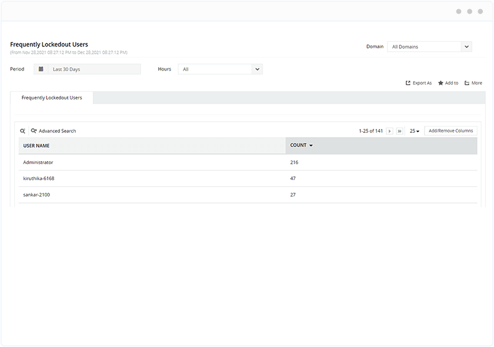Click the count value 27
Screen dimensions: 494x347
[x=293, y=195]
